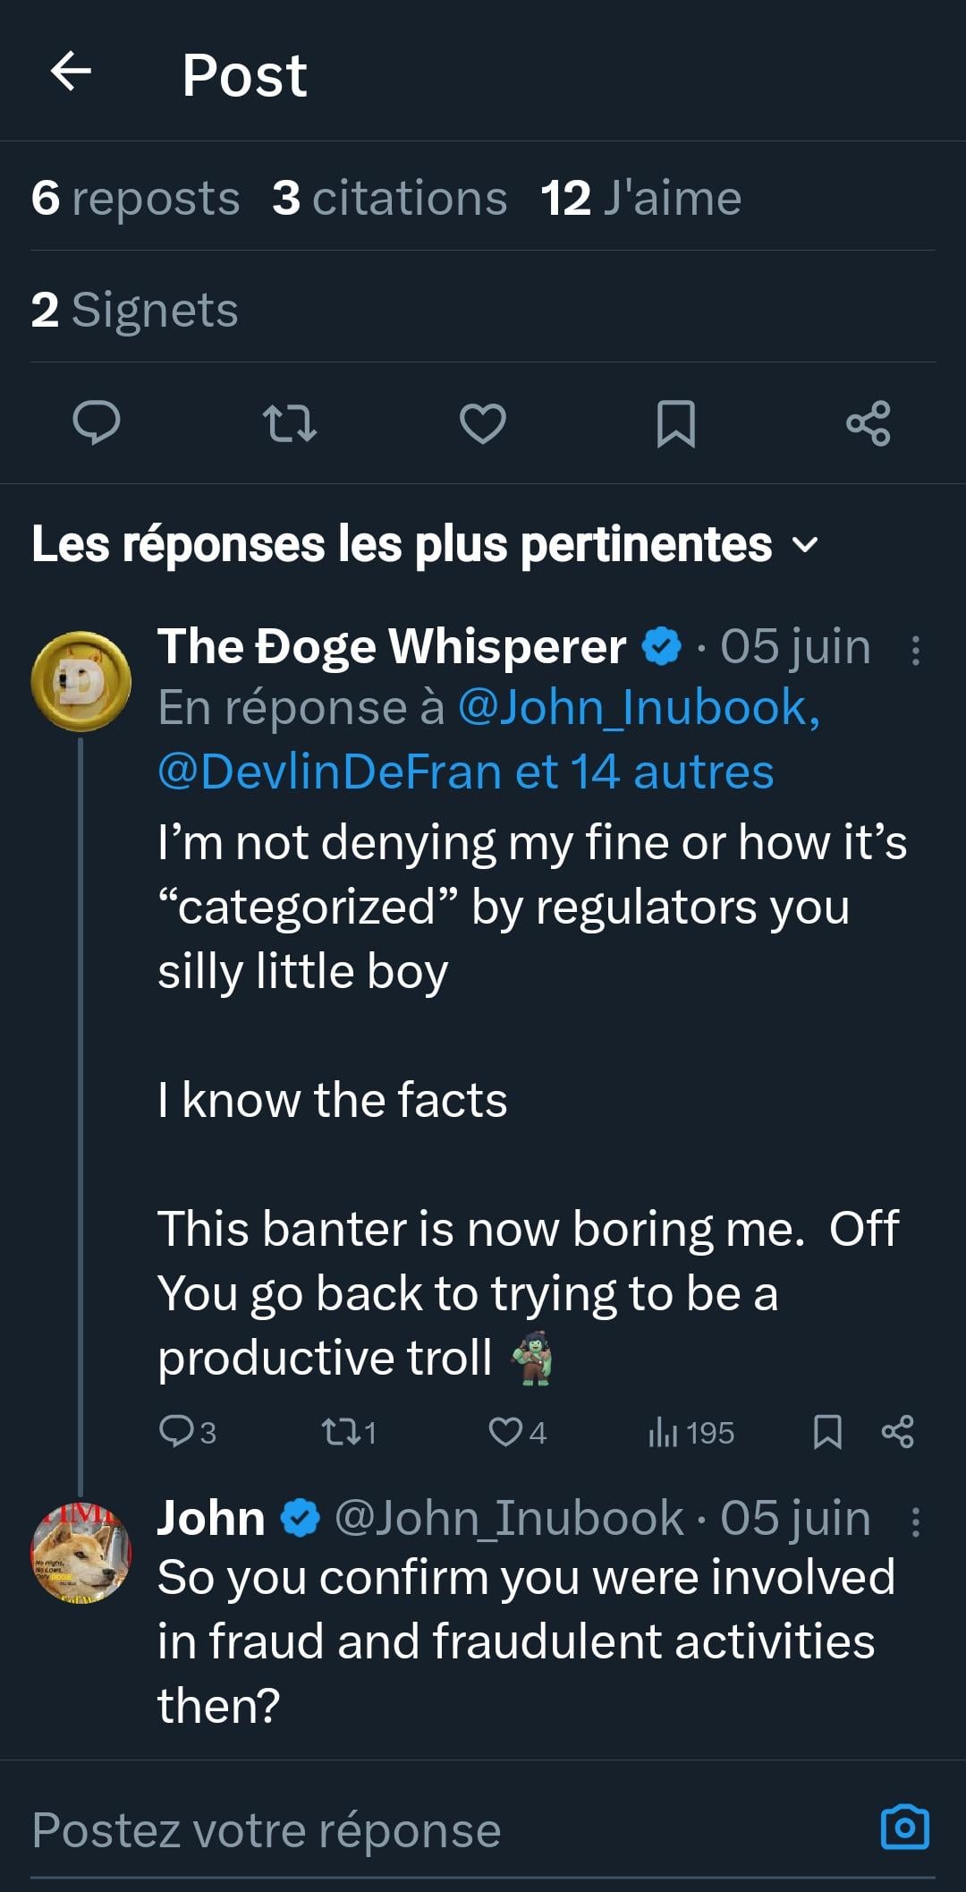Open @John_Inubook mention link
Screen dimensions: 966x1892
(x=639, y=708)
